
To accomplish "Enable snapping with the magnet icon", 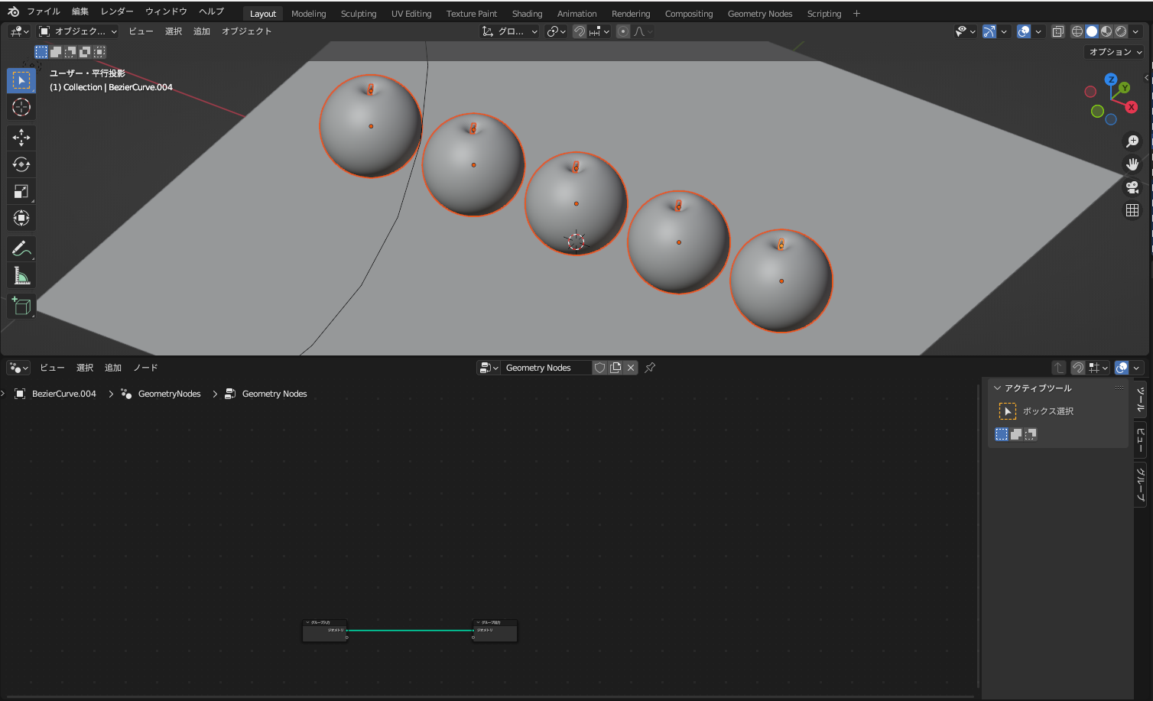I will click(579, 31).
